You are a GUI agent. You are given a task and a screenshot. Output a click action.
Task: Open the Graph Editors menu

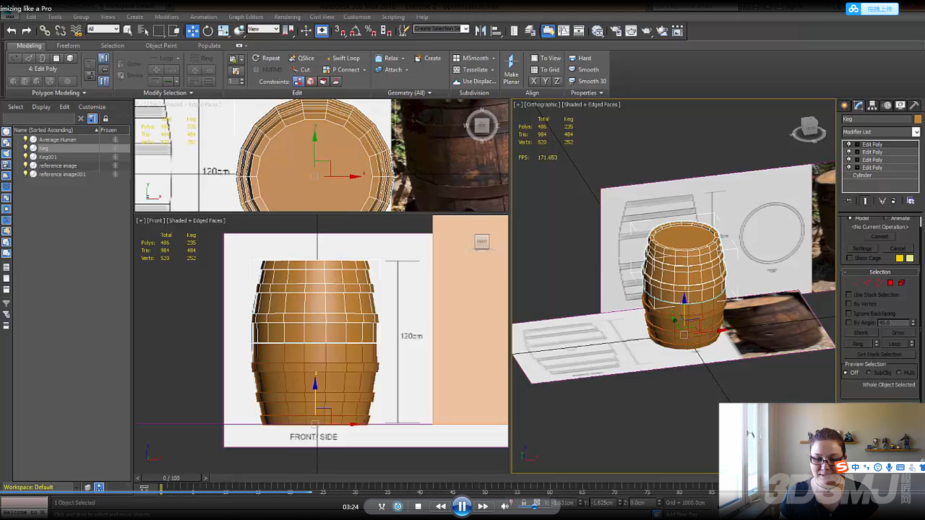246,17
